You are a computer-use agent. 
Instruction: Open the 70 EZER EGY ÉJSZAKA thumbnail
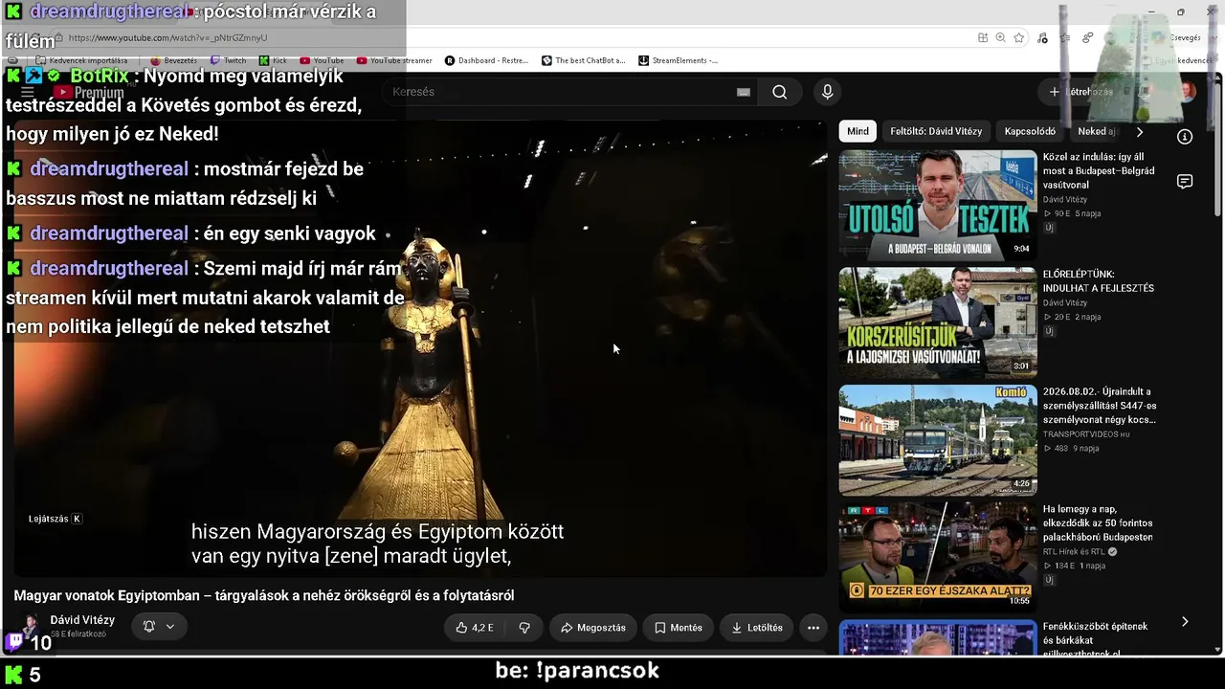click(938, 558)
